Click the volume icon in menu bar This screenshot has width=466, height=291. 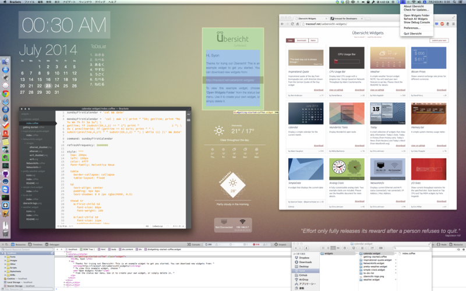pos(419,2)
